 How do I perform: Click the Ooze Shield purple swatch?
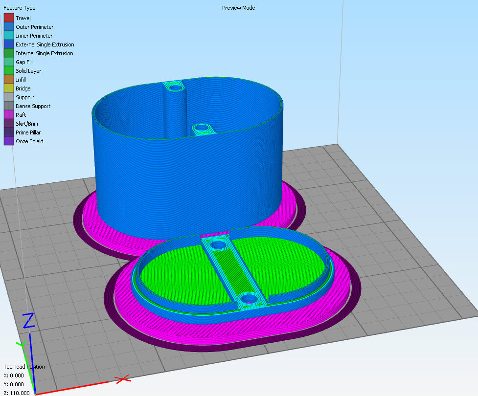pos(9,141)
